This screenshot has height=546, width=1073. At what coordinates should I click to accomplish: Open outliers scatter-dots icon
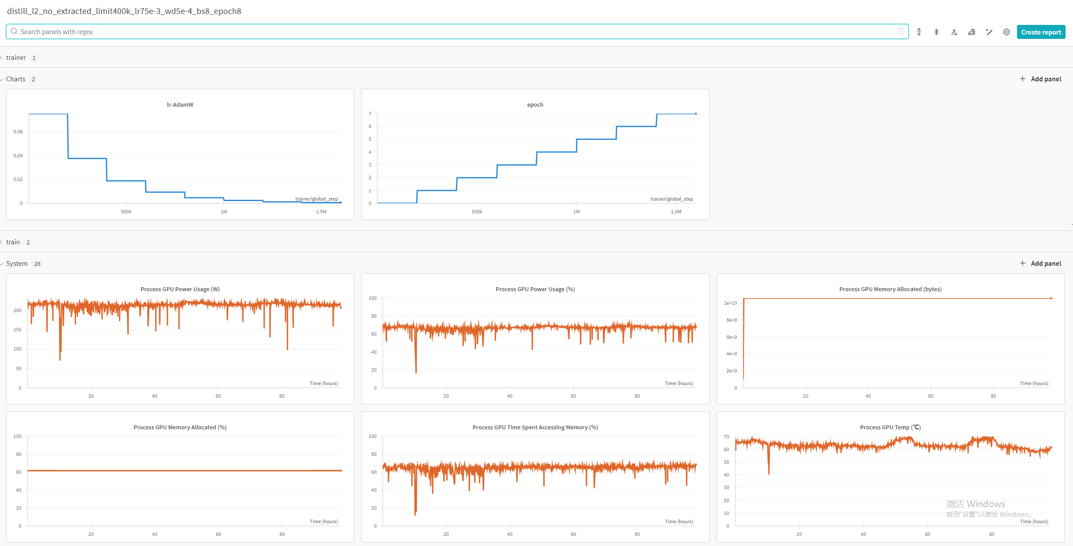point(989,32)
